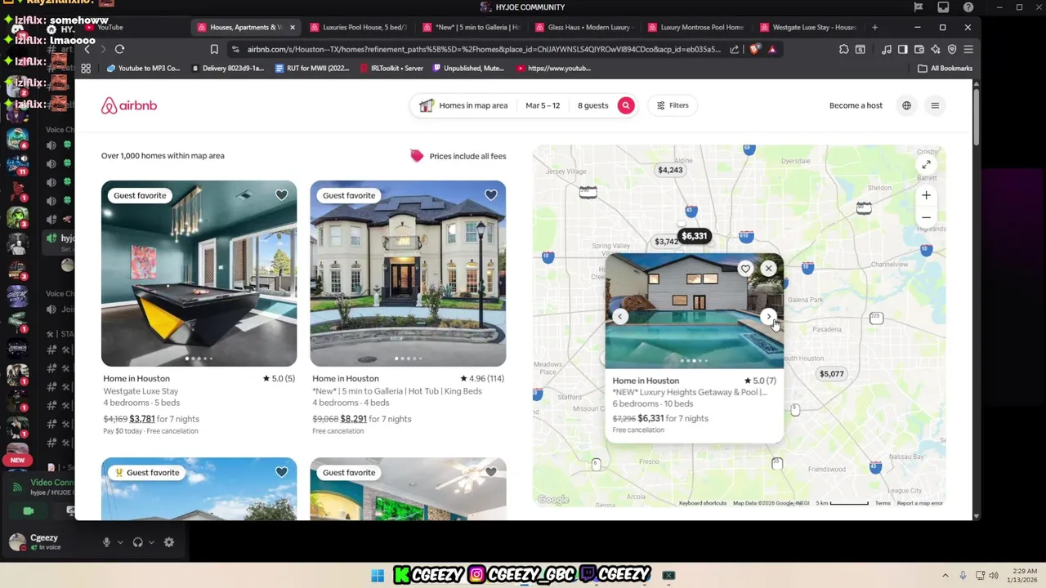
Task: Favorite the Westgate Luxe Stay listing heart
Action: [281, 195]
